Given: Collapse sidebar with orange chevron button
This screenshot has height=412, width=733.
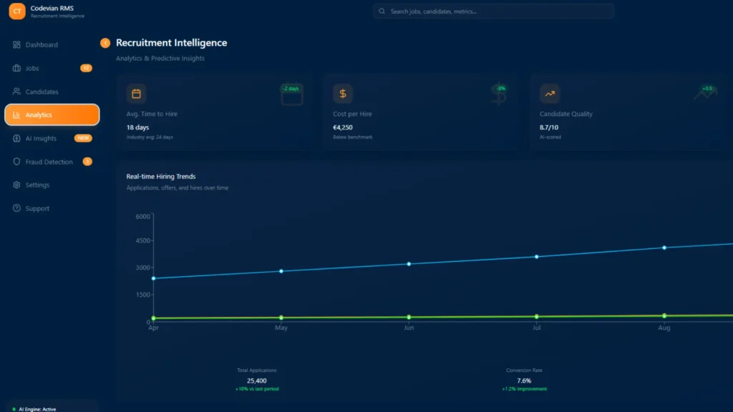Looking at the screenshot, I should 105,43.
